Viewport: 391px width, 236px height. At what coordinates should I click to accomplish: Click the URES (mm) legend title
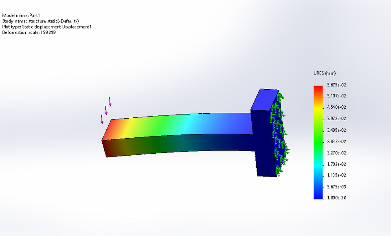coord(324,73)
